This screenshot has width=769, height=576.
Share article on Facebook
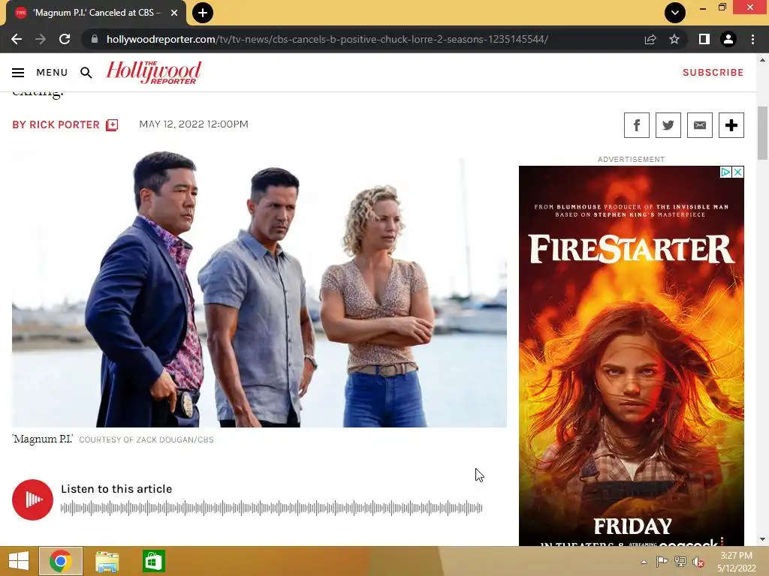[x=637, y=125]
